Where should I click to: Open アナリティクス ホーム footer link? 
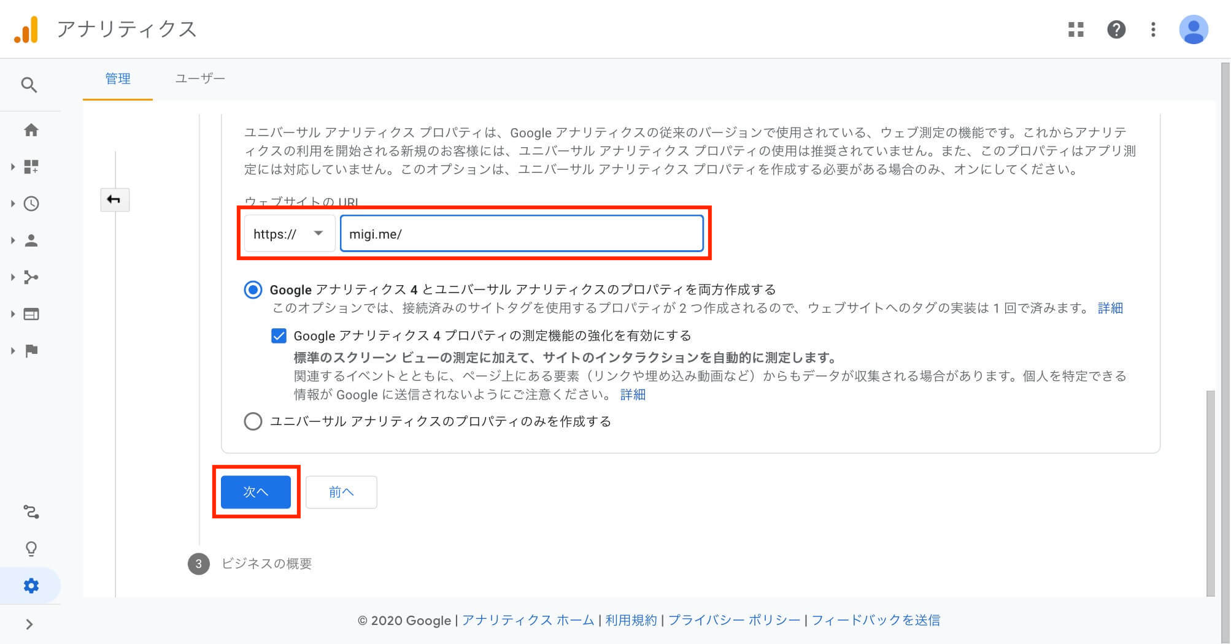pos(528,620)
